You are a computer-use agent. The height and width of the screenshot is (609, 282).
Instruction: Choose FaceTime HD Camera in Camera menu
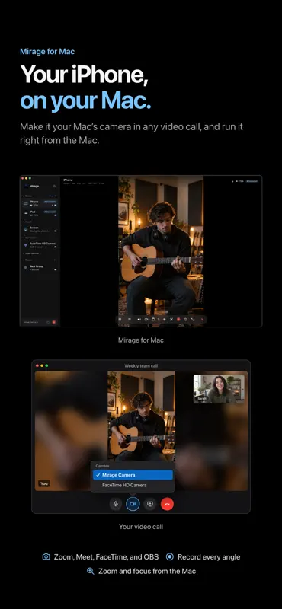[x=133, y=485]
